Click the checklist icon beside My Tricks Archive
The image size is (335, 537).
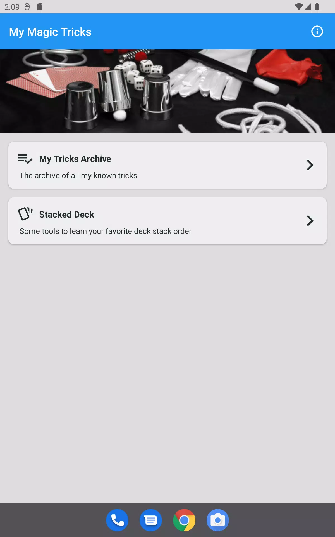pyautogui.click(x=25, y=159)
